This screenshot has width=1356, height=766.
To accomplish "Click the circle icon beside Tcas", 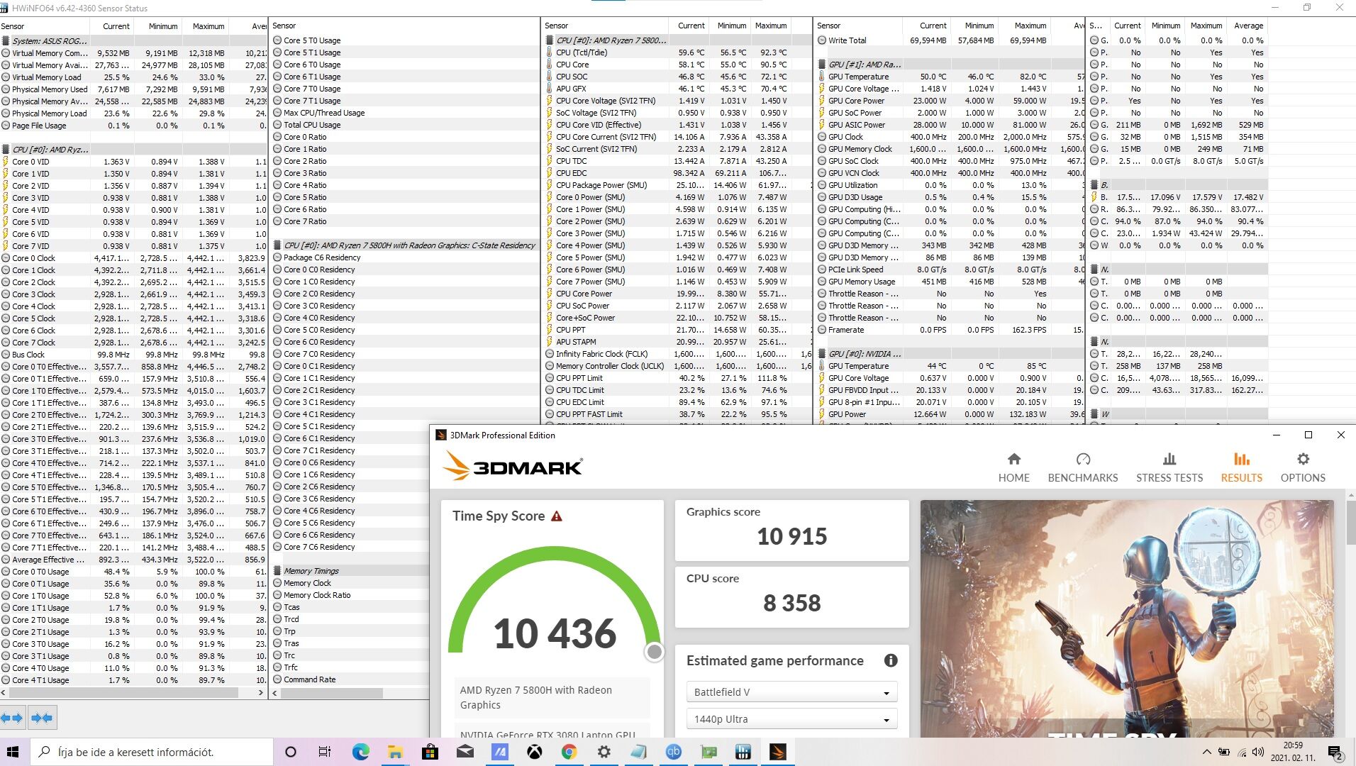I will [x=277, y=607].
